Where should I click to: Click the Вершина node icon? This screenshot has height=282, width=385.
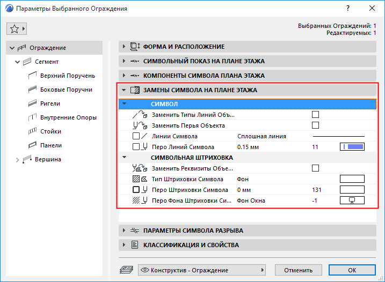pyautogui.click(x=27, y=159)
